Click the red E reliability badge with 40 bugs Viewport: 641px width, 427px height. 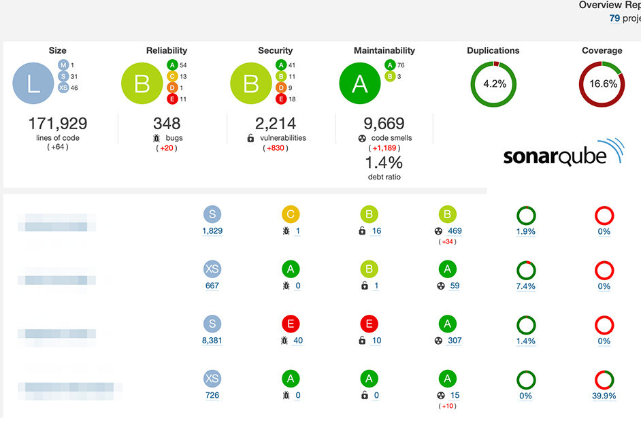[291, 324]
